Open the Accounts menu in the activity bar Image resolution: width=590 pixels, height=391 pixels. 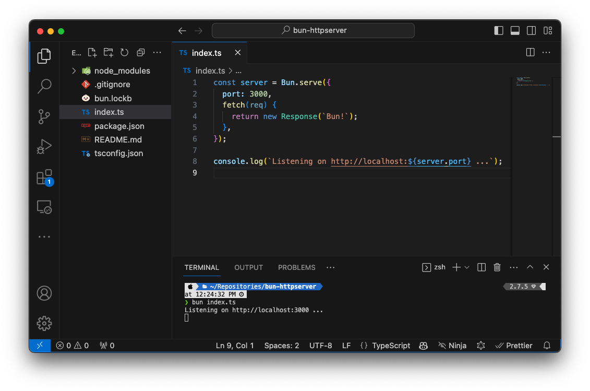point(44,293)
